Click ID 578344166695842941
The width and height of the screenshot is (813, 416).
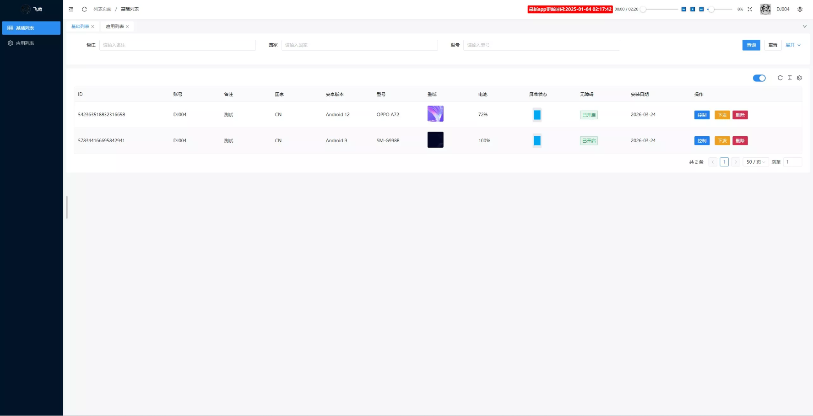click(x=101, y=141)
